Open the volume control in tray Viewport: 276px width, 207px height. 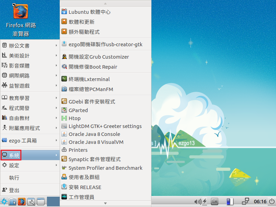click(x=197, y=201)
